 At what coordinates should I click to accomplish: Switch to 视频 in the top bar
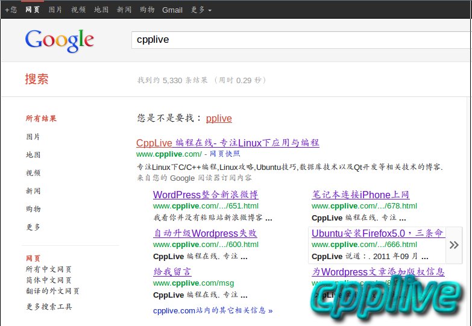coord(78,10)
